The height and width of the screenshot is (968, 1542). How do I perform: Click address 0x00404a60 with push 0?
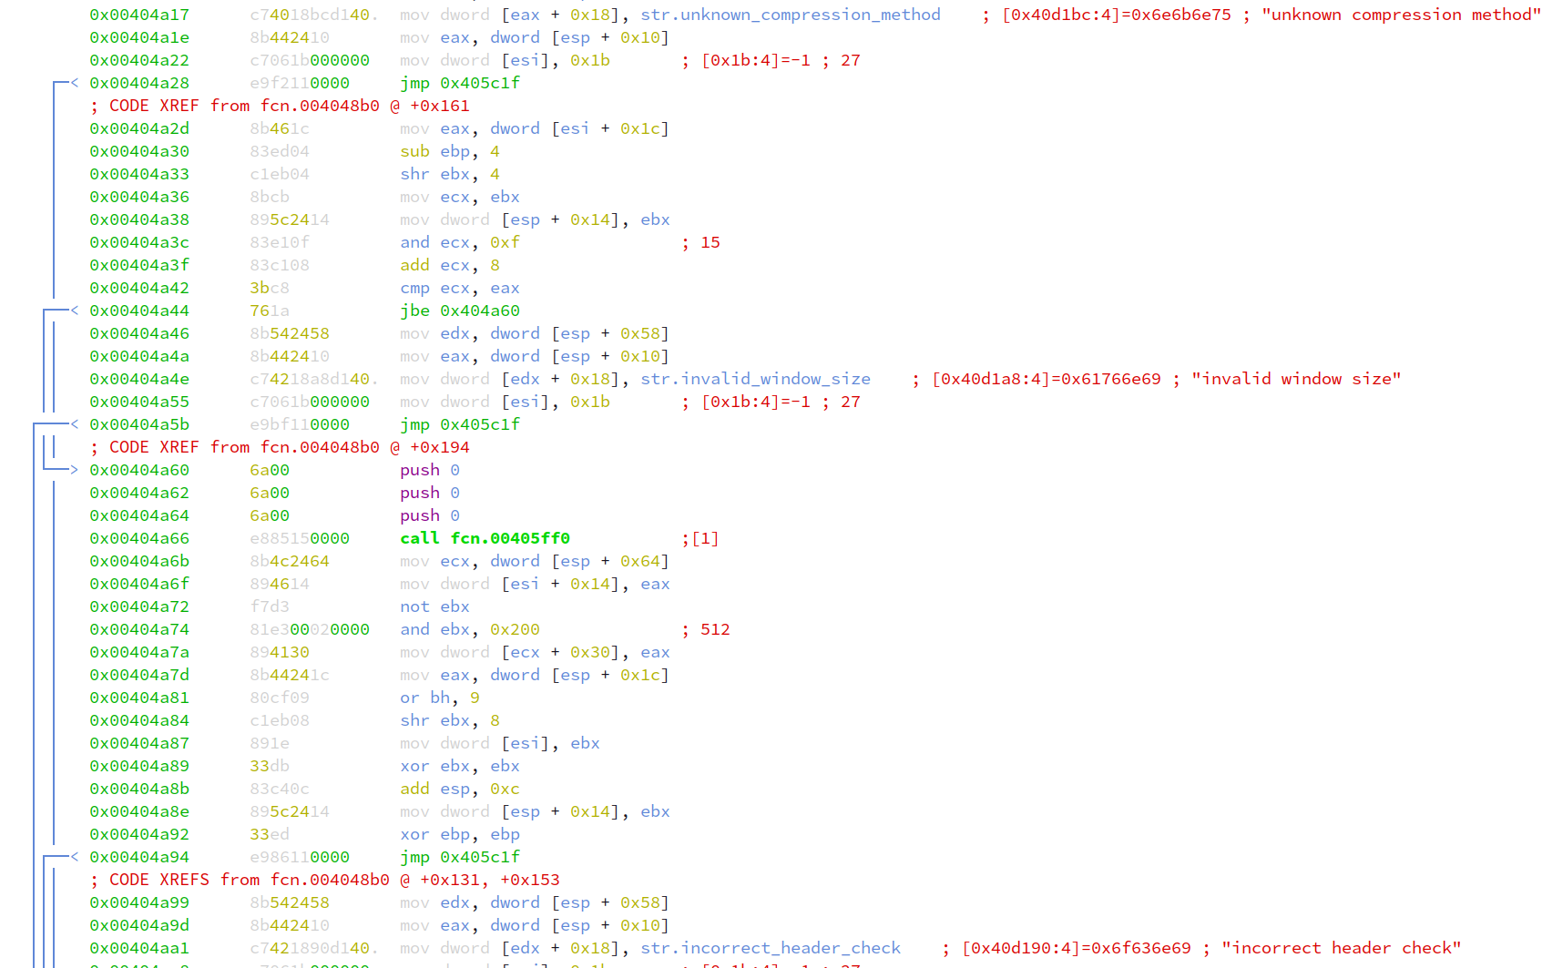[138, 470]
